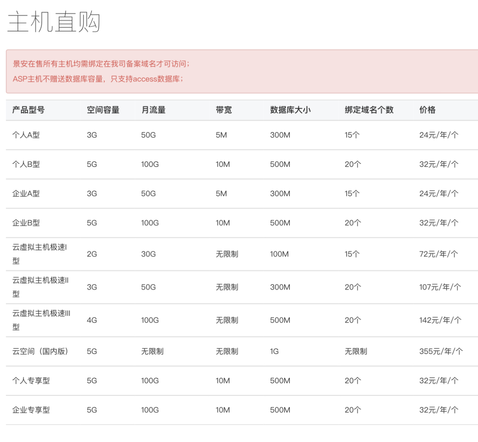Click the 产品型号 column header
Screen dimensions: 478x442
click(x=28, y=110)
